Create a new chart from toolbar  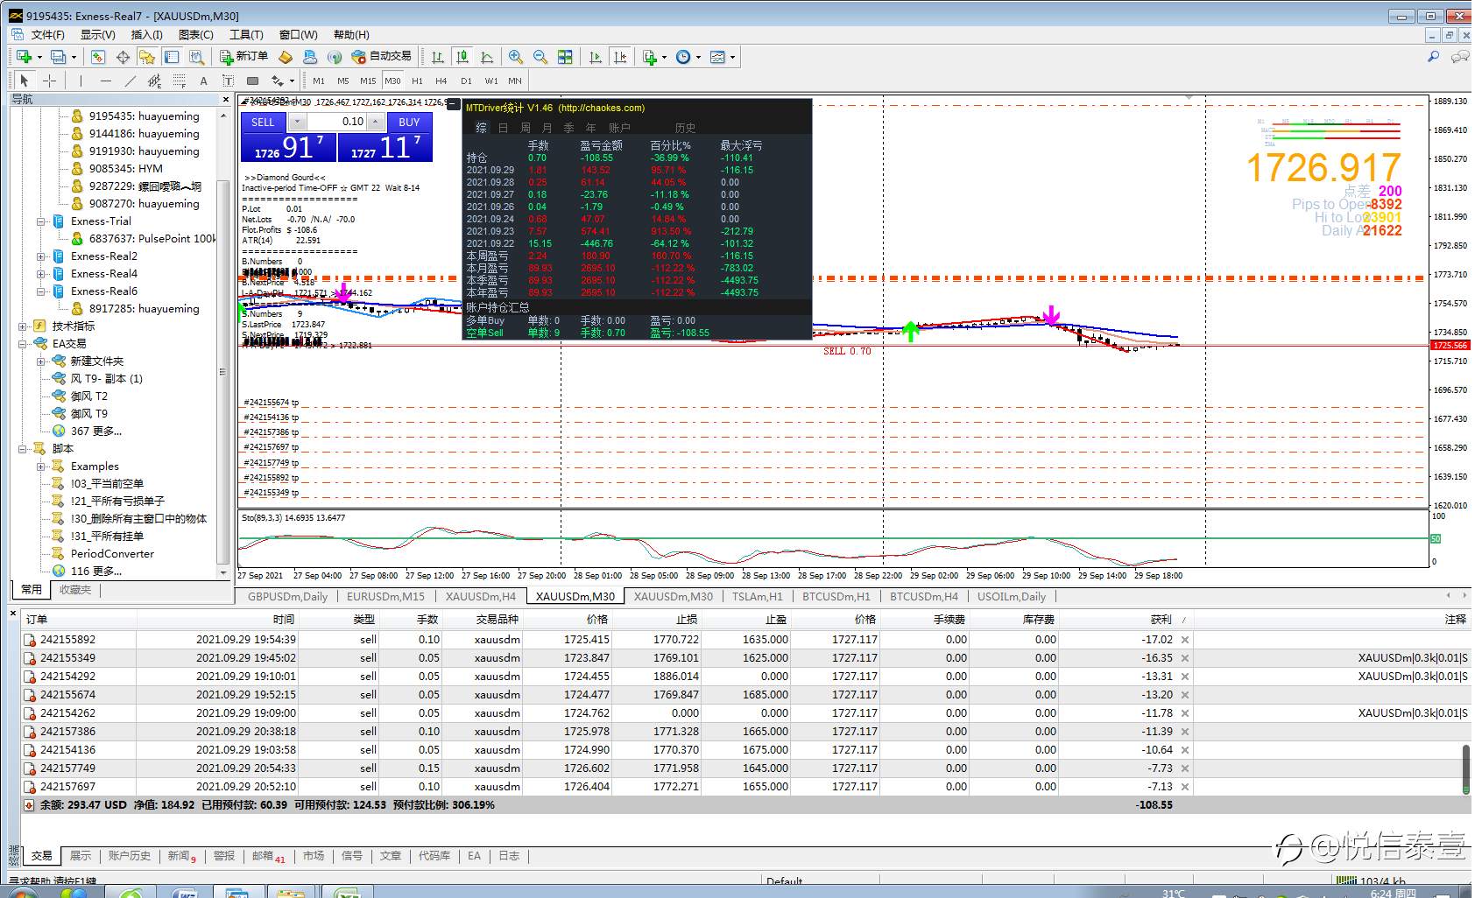(x=25, y=57)
